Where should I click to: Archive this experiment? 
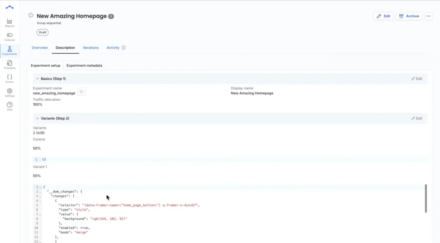pyautogui.click(x=409, y=16)
